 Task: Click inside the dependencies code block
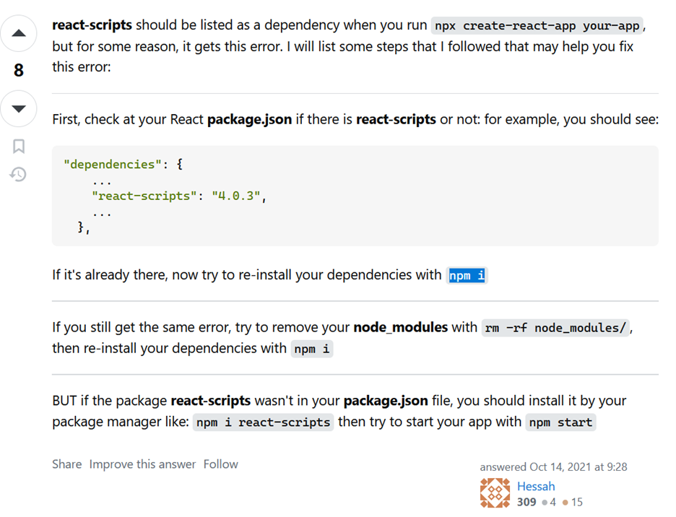coord(355,196)
